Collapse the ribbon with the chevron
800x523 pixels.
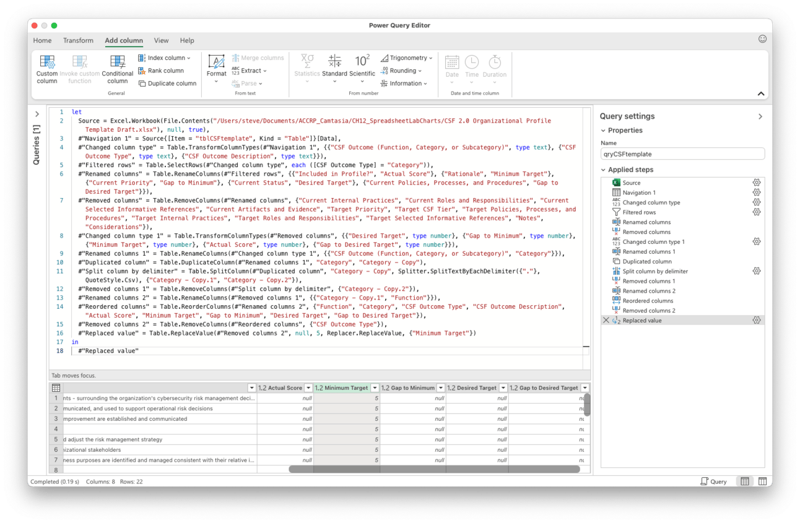click(x=761, y=94)
